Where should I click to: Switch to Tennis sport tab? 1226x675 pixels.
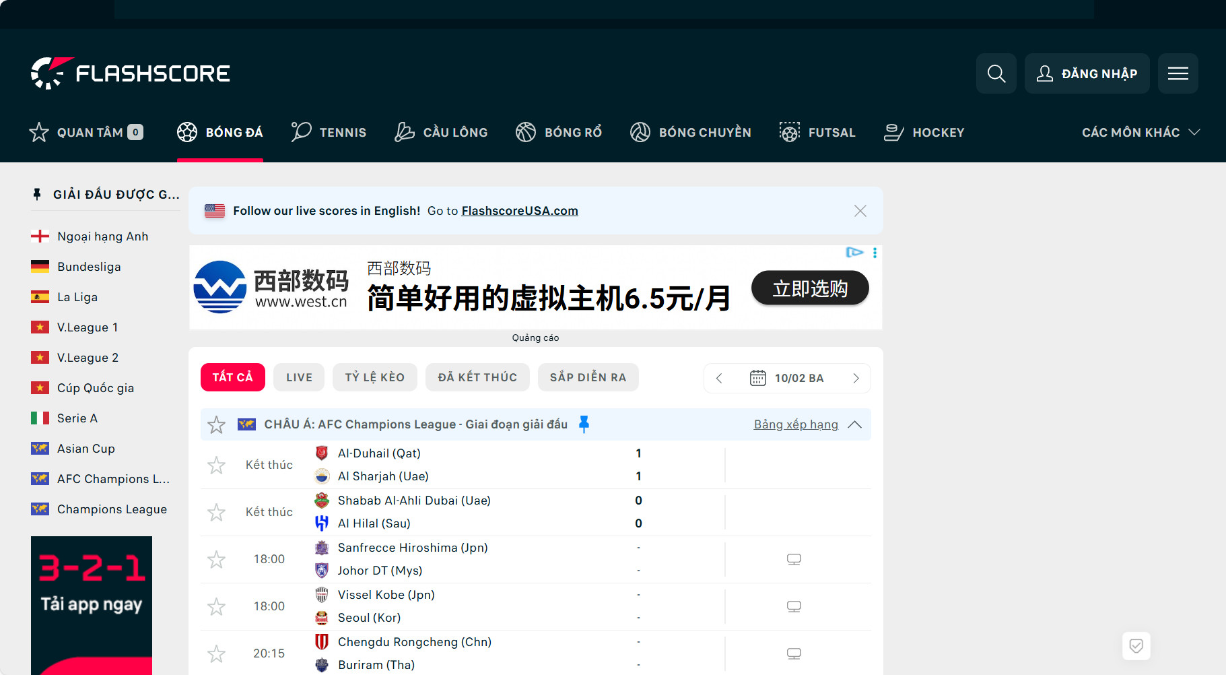coord(329,132)
